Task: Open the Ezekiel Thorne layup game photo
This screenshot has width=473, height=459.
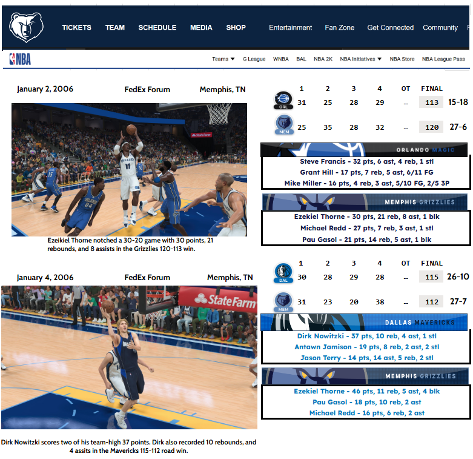Action: [x=129, y=170]
